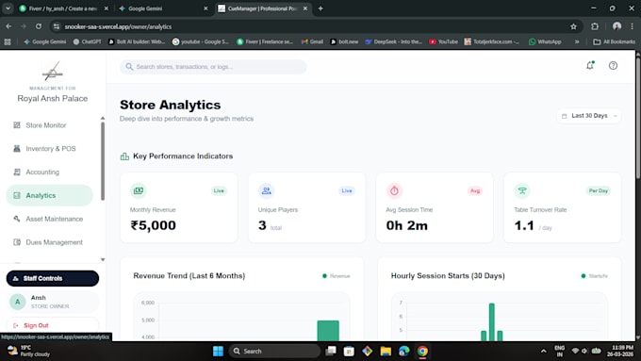Open Windows Start menu
Screen dimensions: 641x361
(219, 352)
